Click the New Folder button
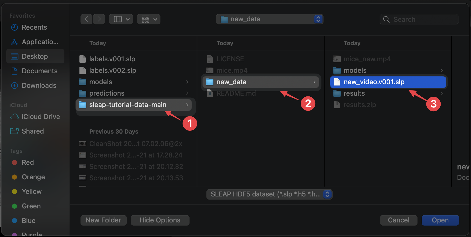471x237 pixels. (103, 220)
